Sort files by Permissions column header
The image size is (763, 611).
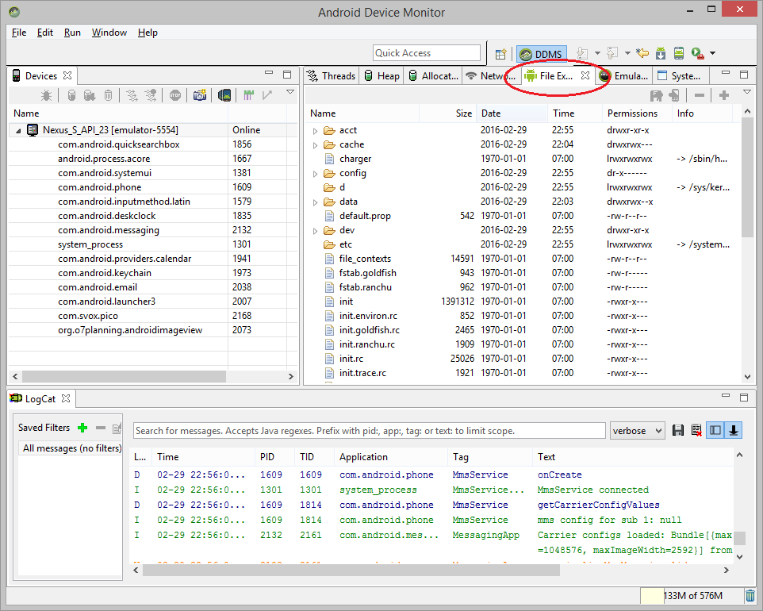[x=632, y=113]
